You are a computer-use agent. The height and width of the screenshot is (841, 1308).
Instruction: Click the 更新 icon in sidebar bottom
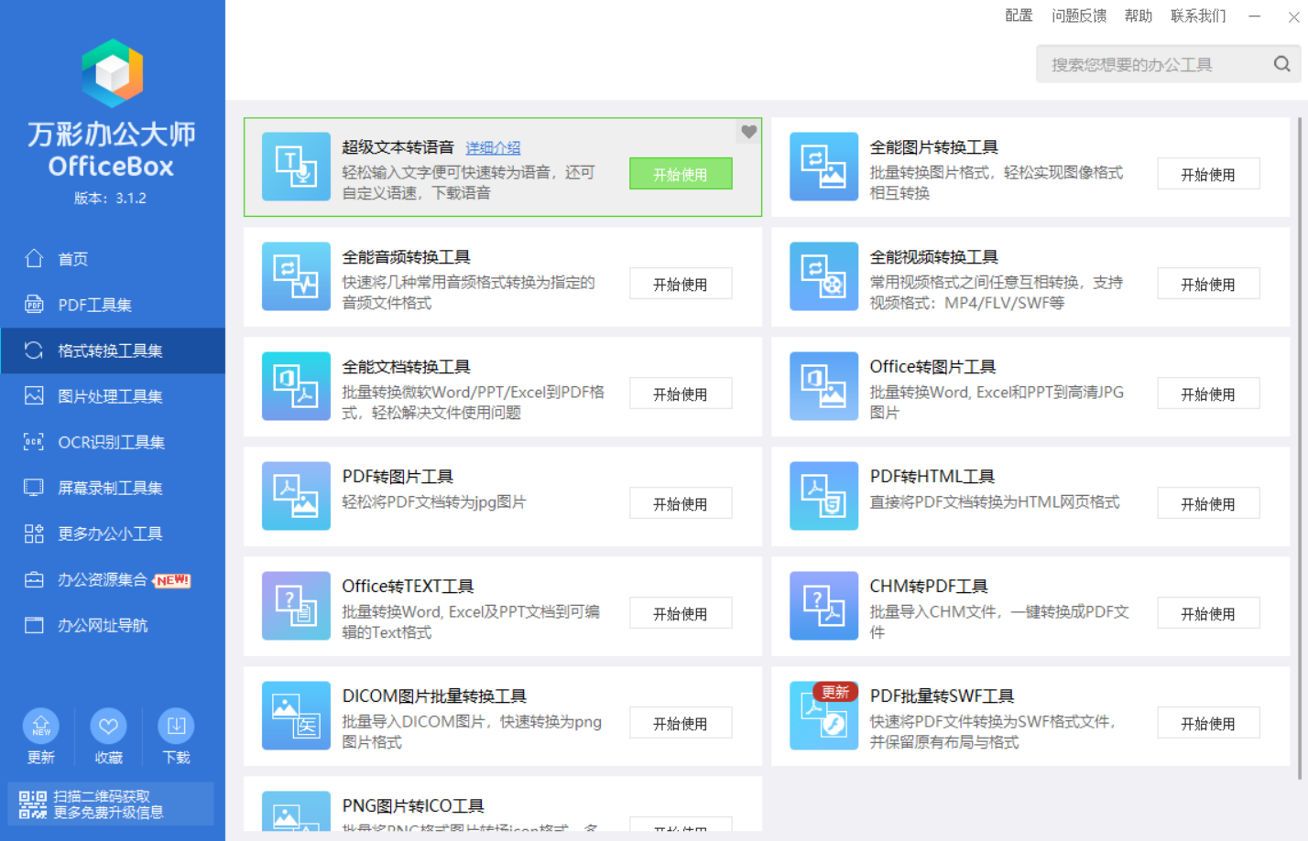tap(40, 727)
